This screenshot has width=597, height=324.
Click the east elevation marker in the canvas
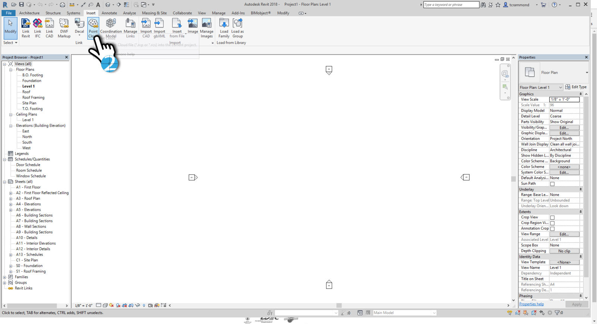click(465, 177)
